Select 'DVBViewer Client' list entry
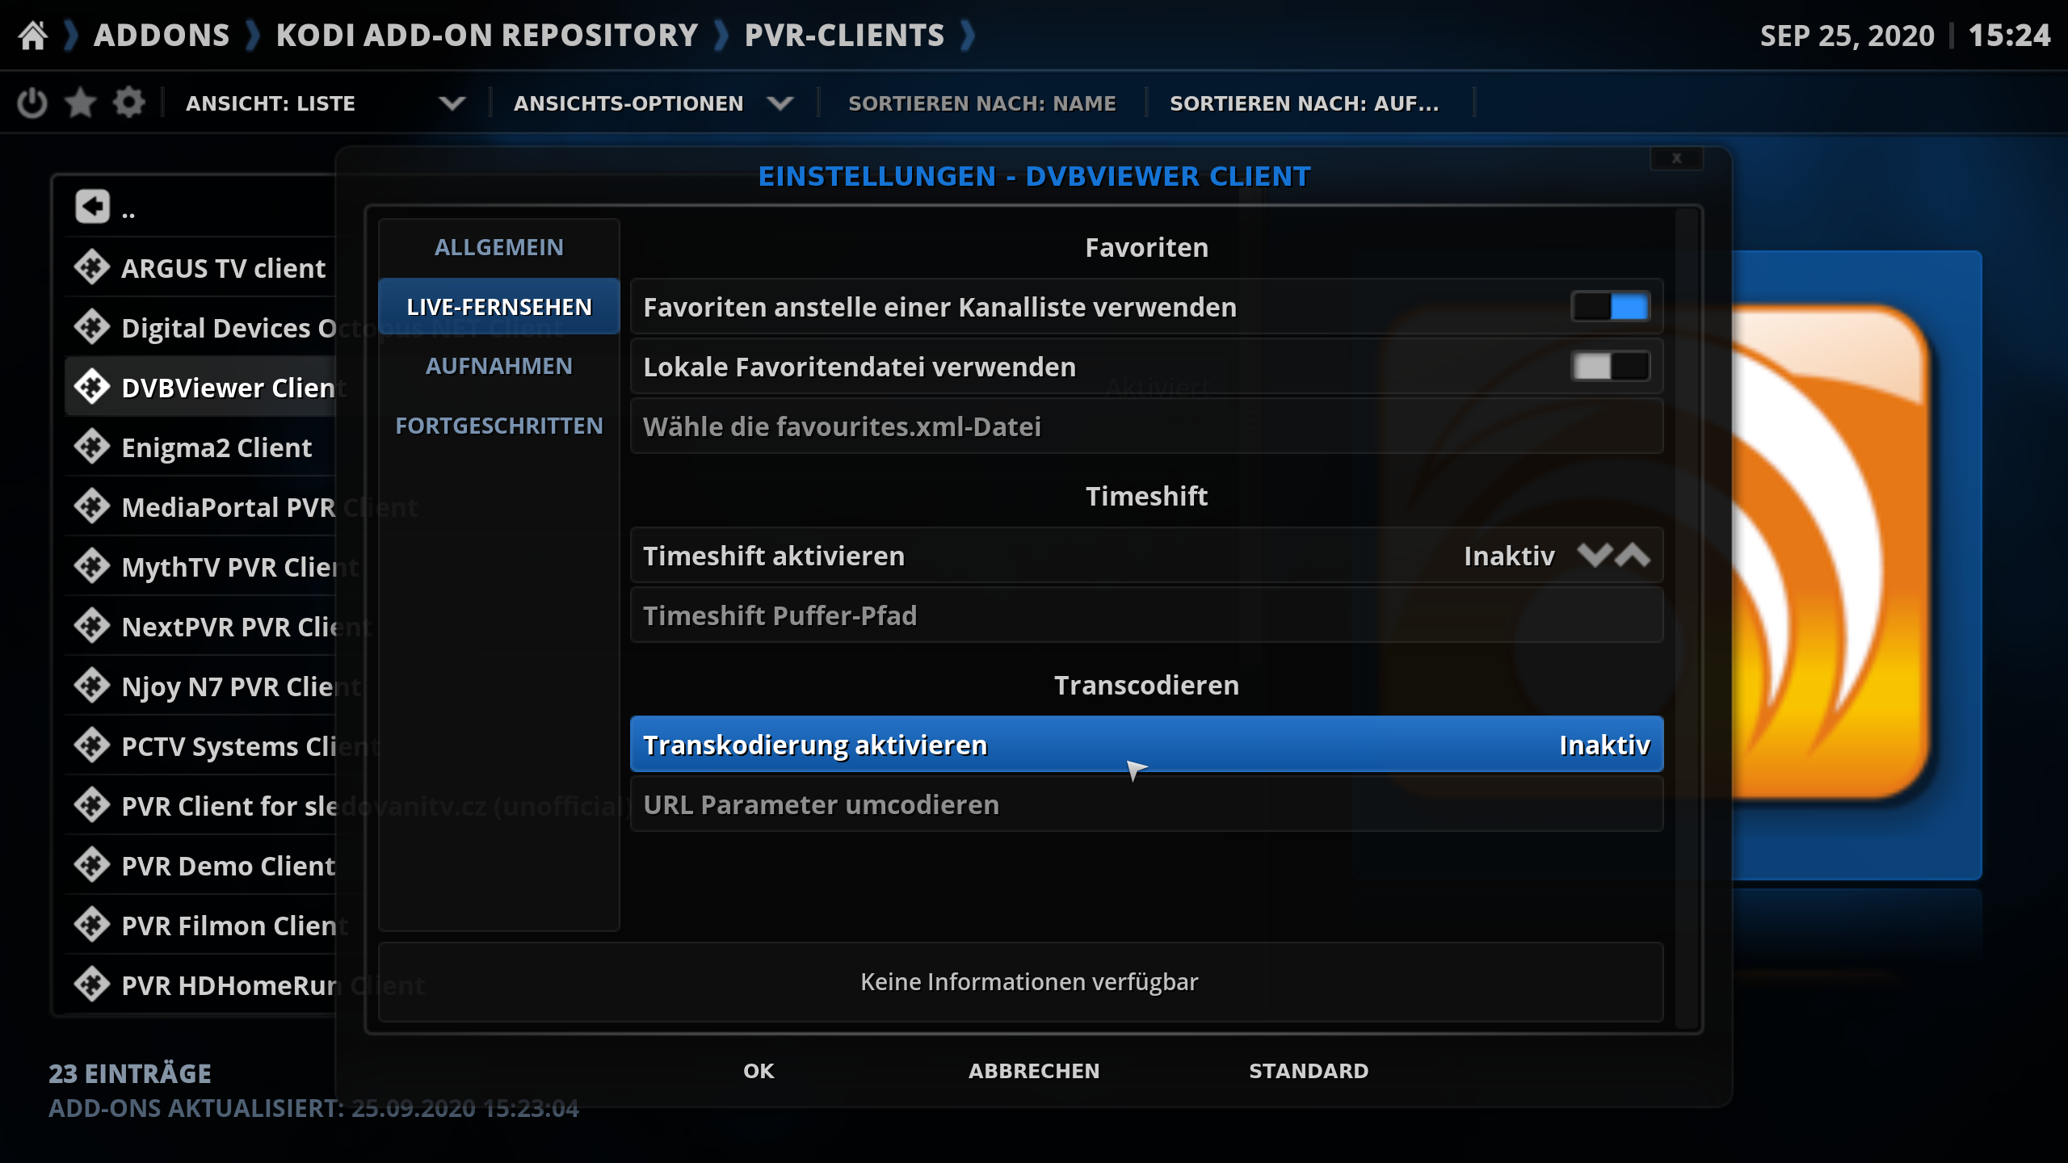The width and height of the screenshot is (2068, 1163). point(200,387)
